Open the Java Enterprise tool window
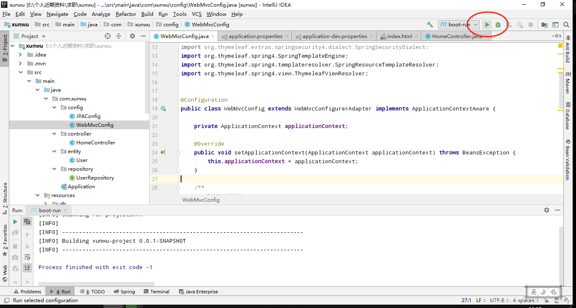Screen dimensions: 576x308 tap(198, 292)
